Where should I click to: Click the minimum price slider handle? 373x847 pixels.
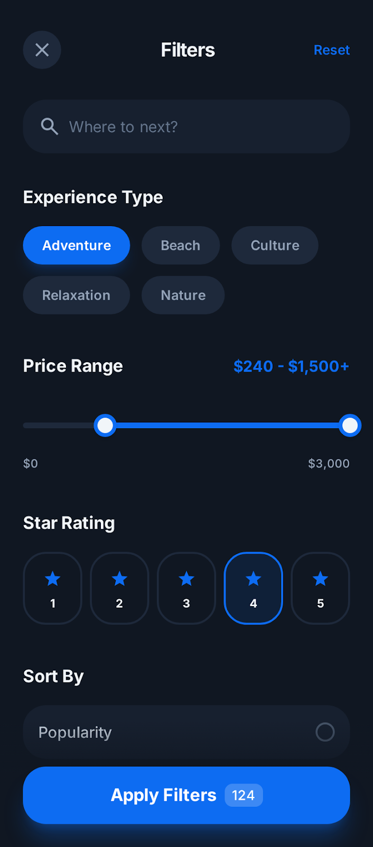click(105, 426)
